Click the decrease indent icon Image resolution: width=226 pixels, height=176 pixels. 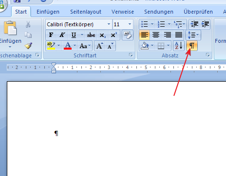pos(194,24)
